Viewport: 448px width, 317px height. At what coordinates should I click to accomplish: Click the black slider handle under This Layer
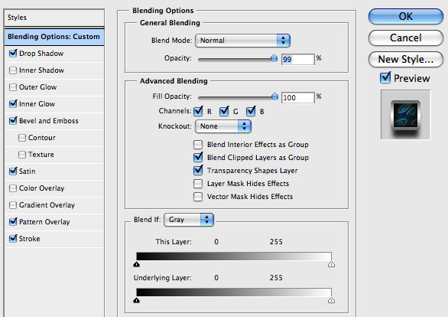click(x=136, y=264)
